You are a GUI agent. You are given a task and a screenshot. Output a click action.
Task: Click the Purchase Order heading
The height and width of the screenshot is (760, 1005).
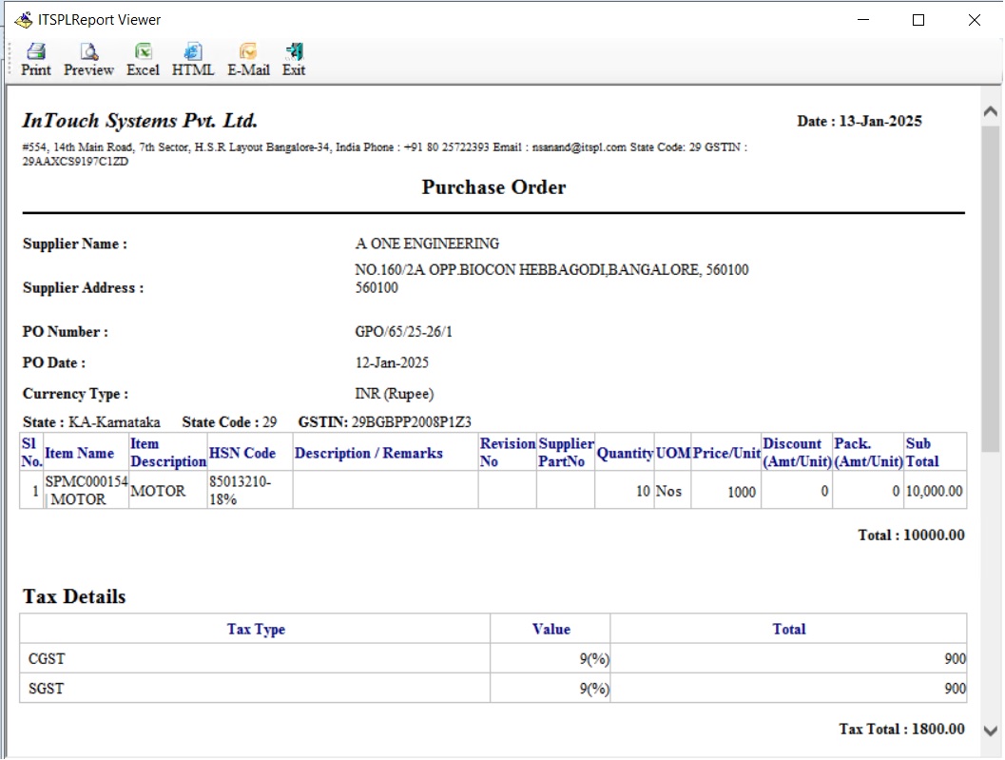point(493,187)
